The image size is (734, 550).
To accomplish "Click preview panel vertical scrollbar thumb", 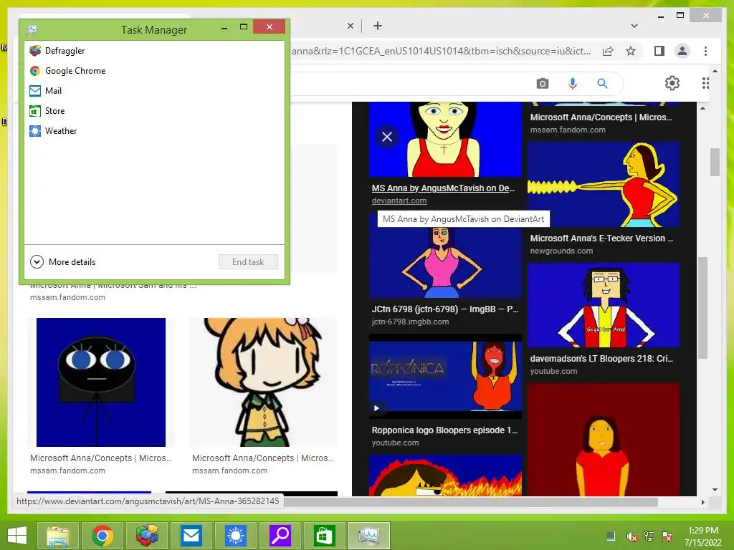I will [x=702, y=308].
